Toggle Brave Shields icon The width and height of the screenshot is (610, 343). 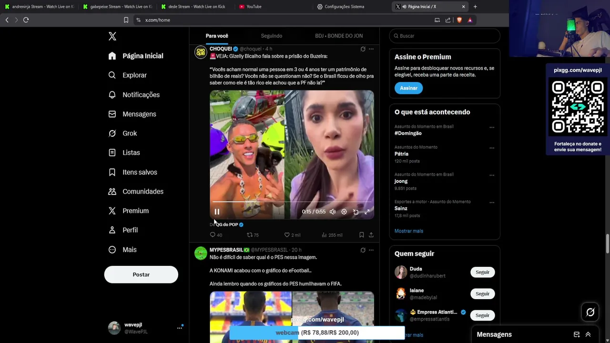(x=459, y=20)
